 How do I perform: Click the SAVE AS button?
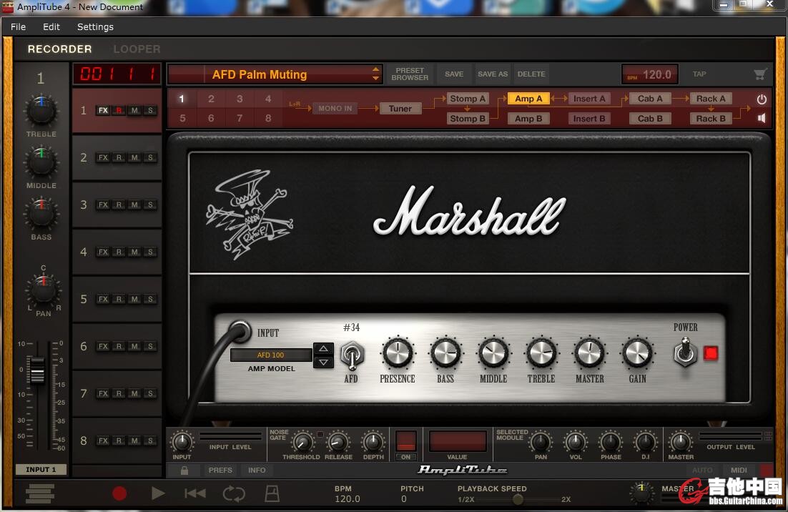(x=493, y=74)
